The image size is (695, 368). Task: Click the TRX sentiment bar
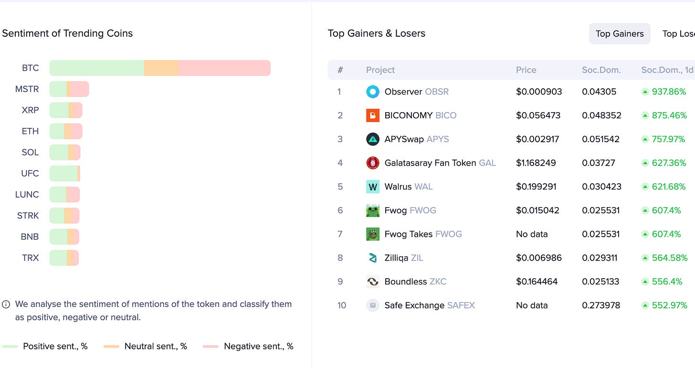pos(64,258)
